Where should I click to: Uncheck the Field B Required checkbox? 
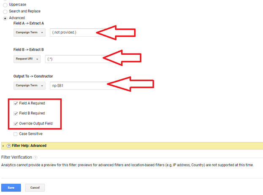(x=16, y=114)
